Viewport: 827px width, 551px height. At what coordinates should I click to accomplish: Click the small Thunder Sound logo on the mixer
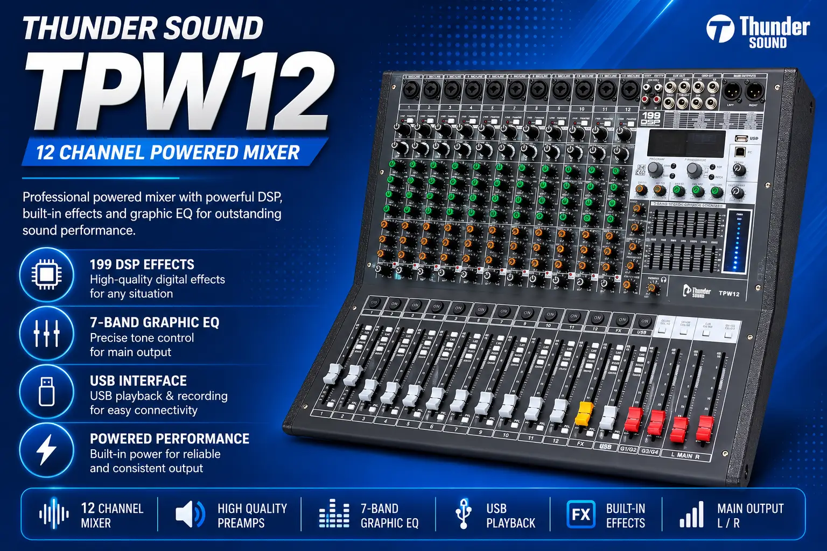click(697, 291)
